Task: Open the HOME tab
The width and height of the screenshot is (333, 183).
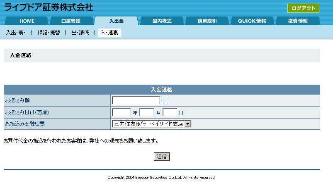Action: pyautogui.click(x=27, y=21)
